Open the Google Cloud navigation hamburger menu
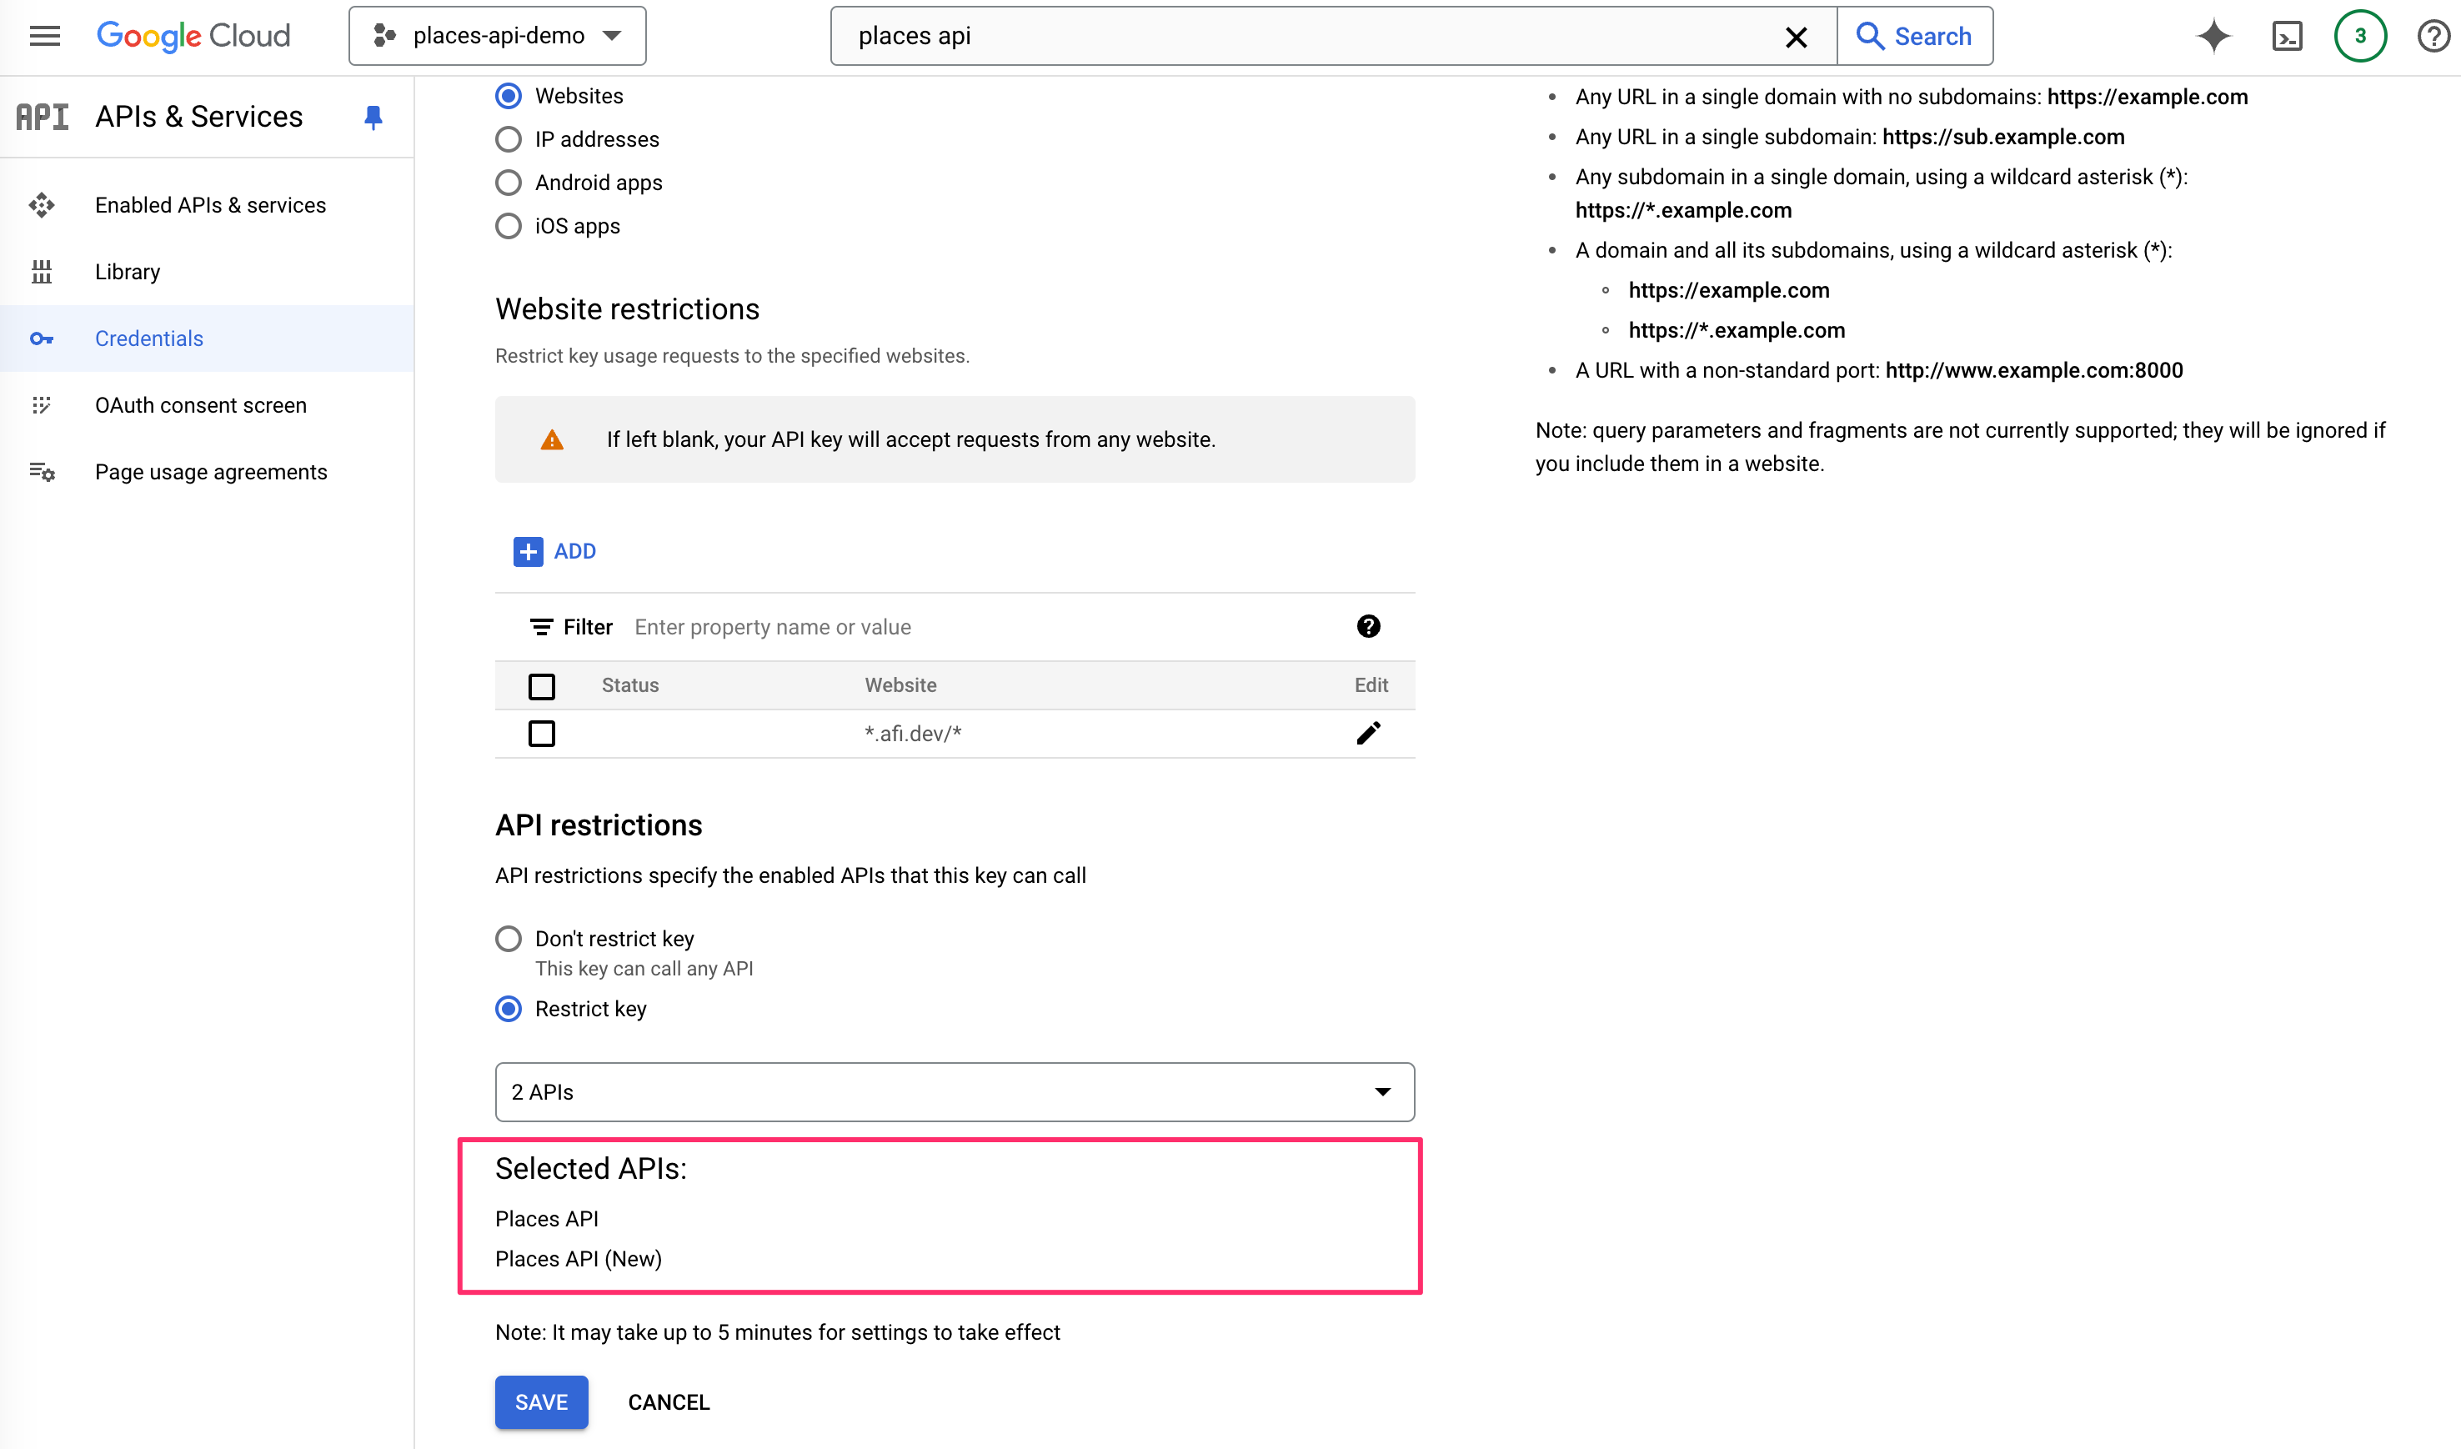Image resolution: width=2461 pixels, height=1449 pixels. [44, 36]
